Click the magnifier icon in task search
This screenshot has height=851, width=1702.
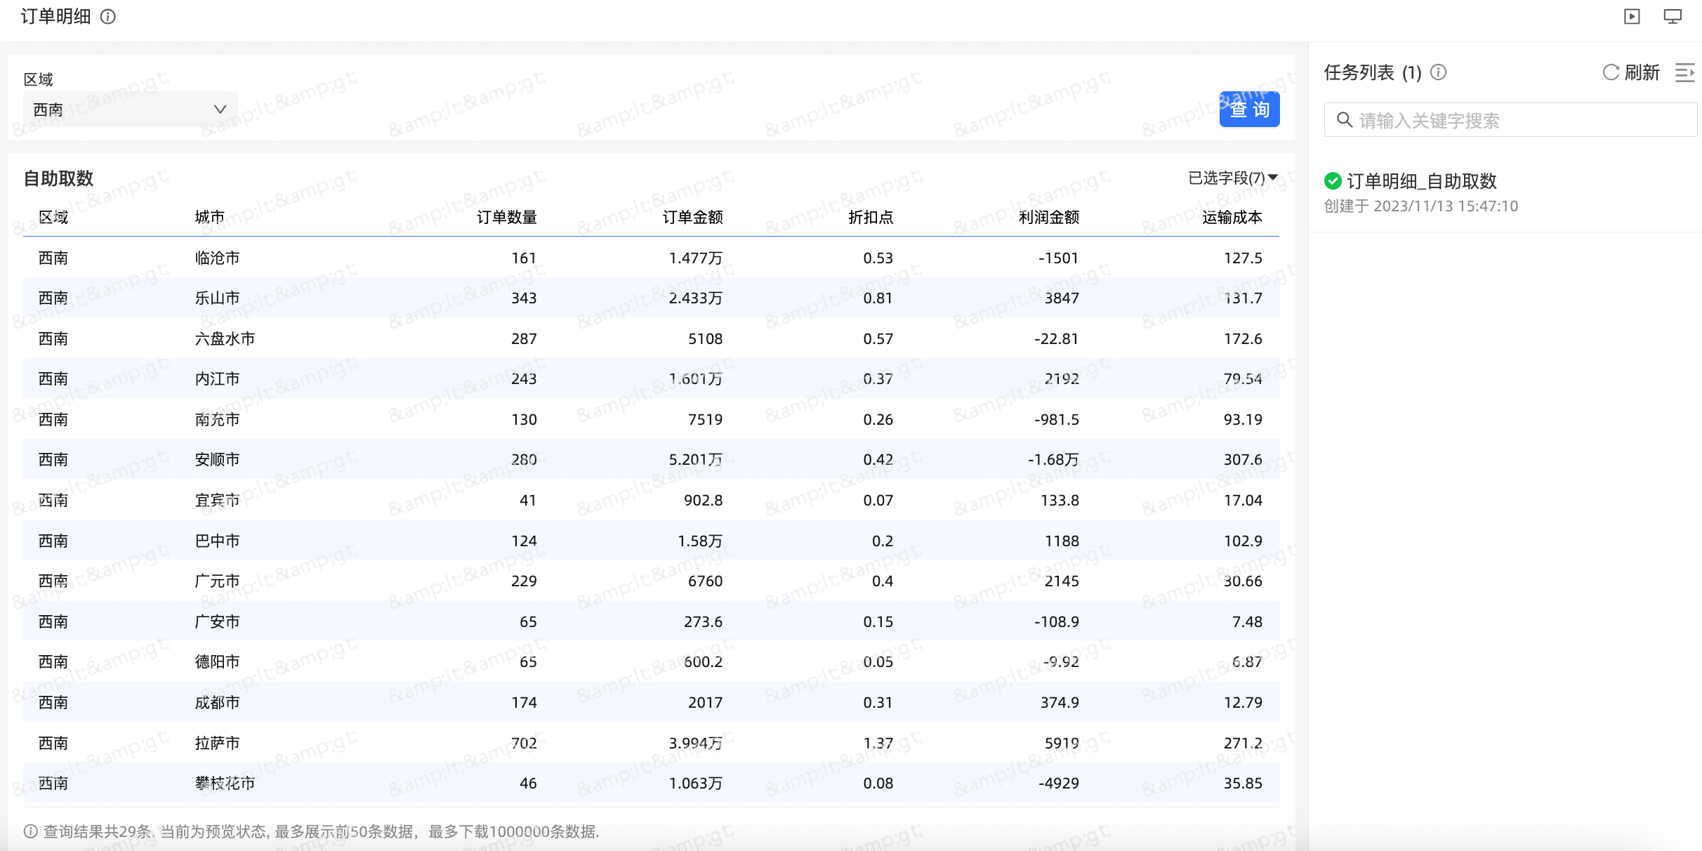point(1344,120)
